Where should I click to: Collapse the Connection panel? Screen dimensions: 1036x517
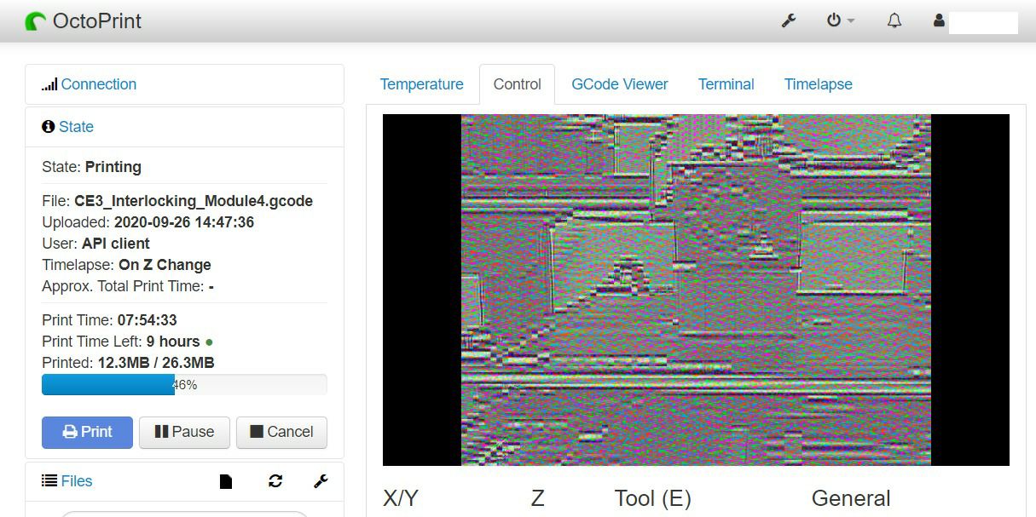tap(99, 84)
